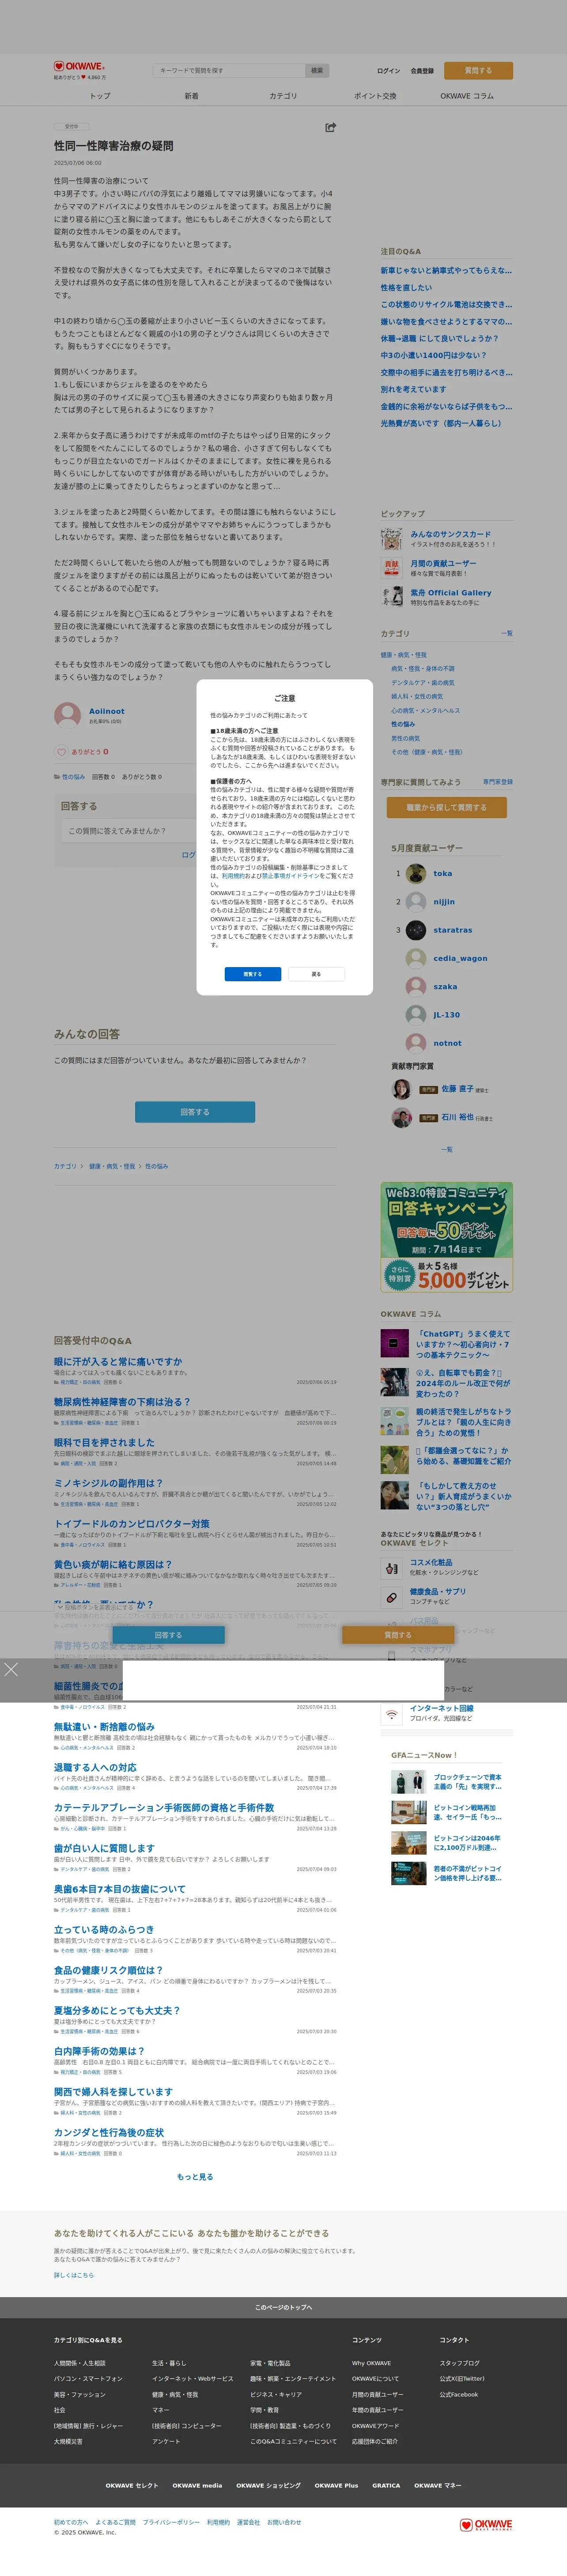Open the JL-130 user avatar
Image resolution: width=567 pixels, height=2576 pixels.
[416, 1014]
